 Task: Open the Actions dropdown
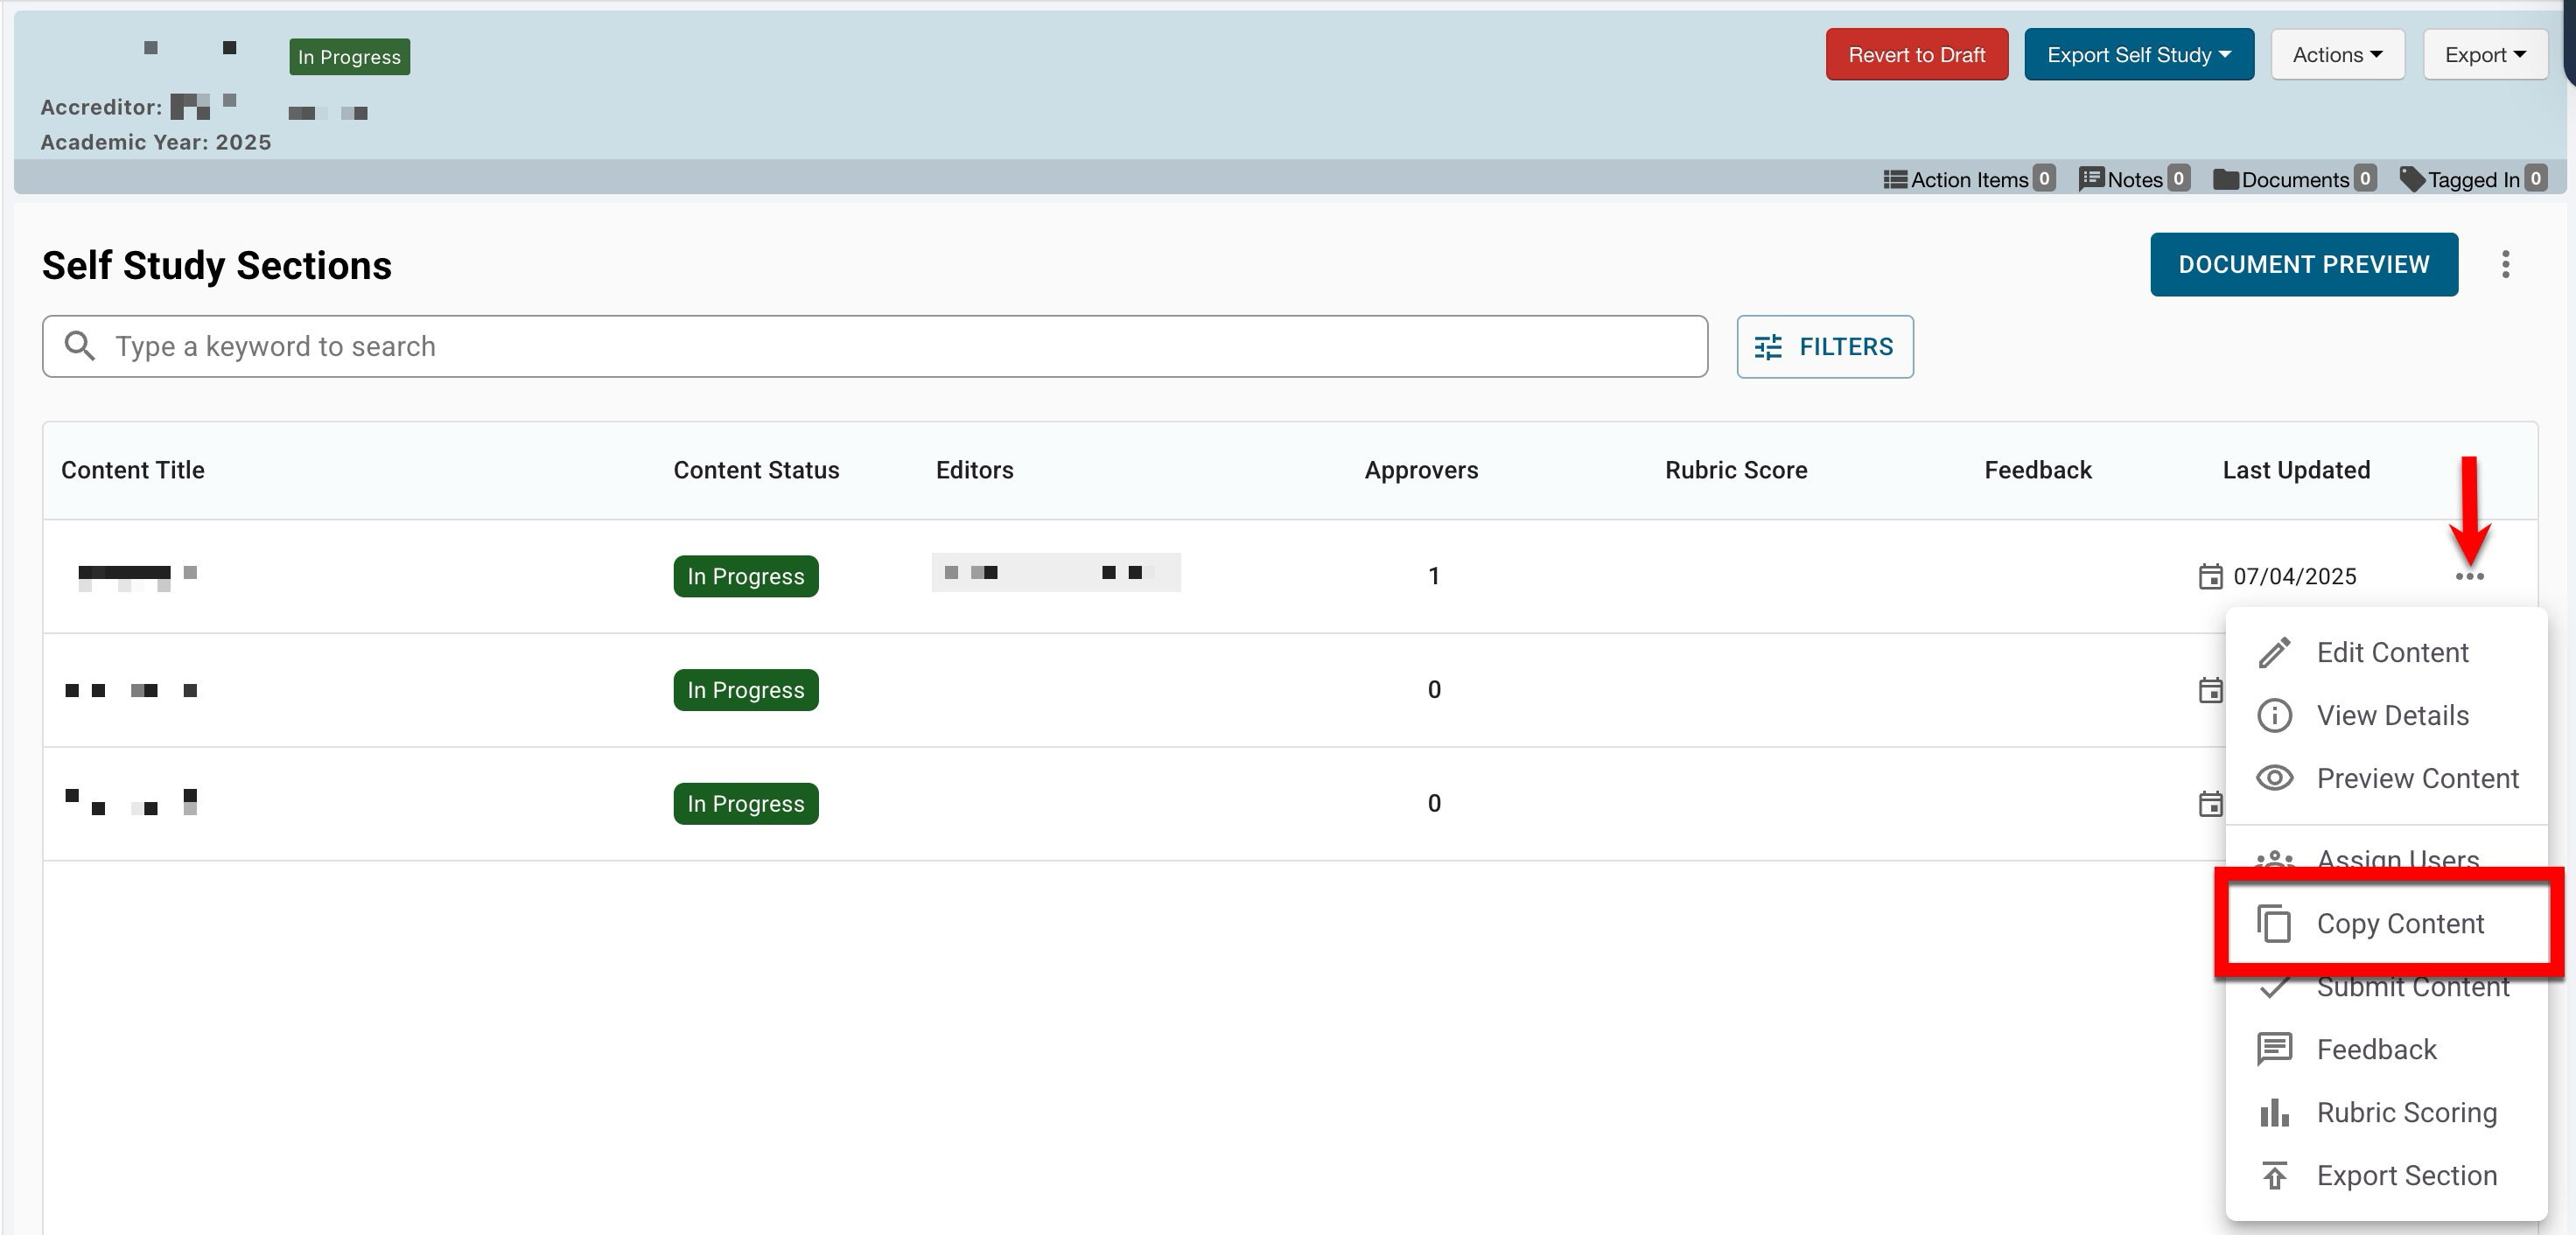pyautogui.click(x=2336, y=55)
